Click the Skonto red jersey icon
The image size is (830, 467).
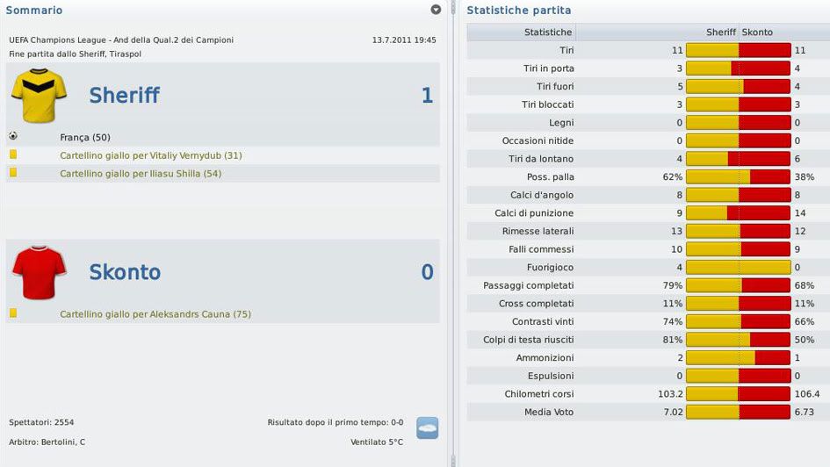click(40, 272)
